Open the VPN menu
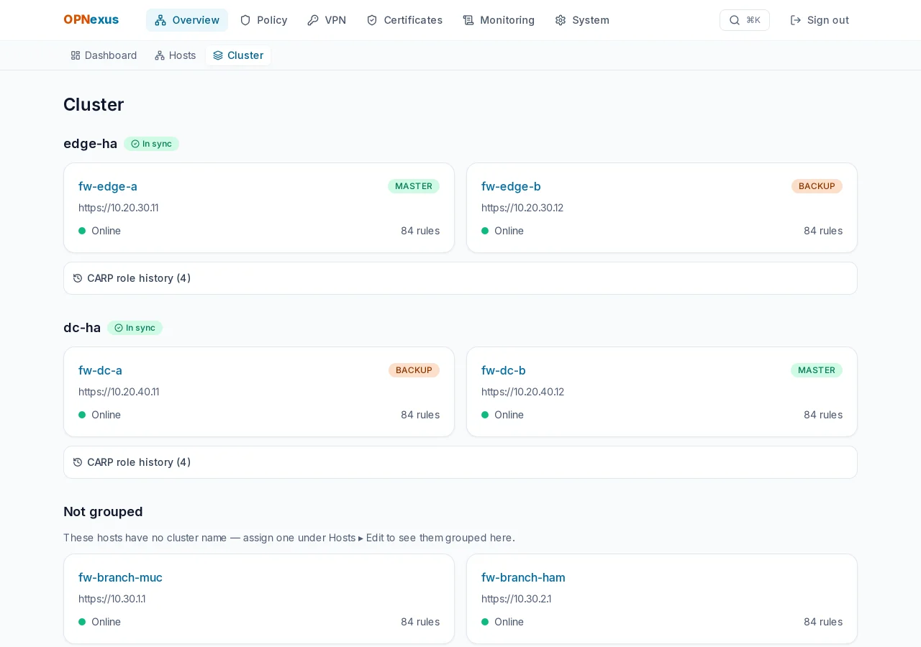 [327, 20]
